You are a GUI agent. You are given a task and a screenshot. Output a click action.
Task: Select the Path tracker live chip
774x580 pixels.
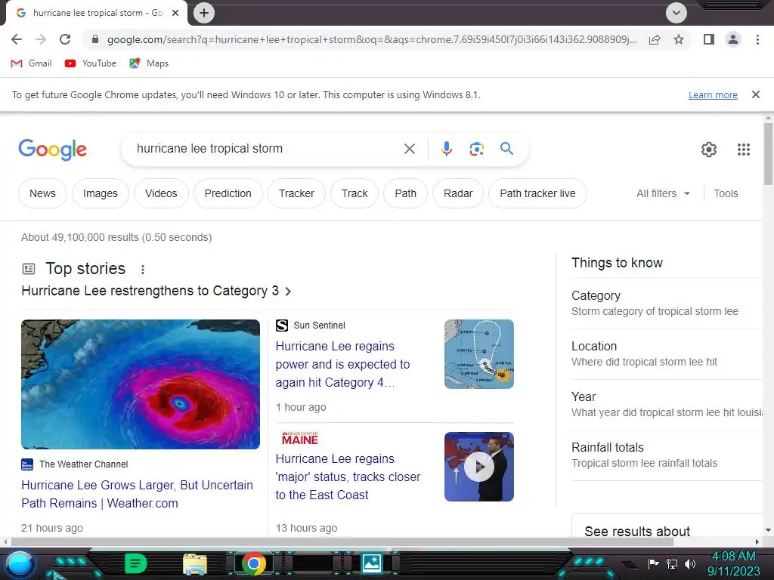point(537,193)
